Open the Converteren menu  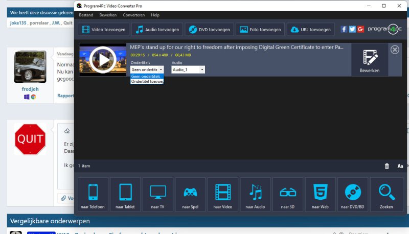[x=133, y=15]
